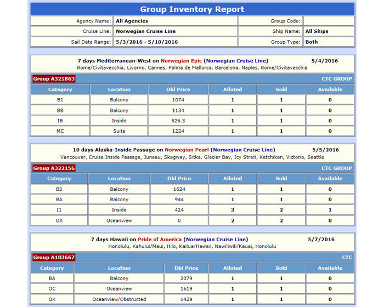Click the 2079 price cell
This screenshot has width=384, height=307.
click(186, 278)
